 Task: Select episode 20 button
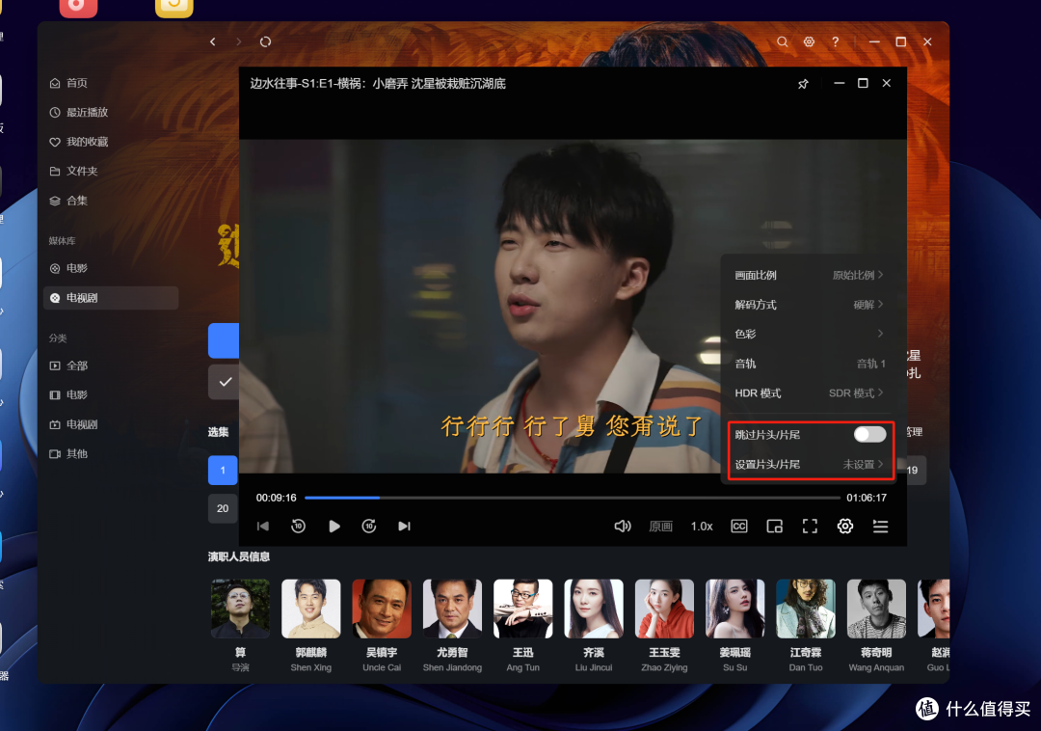(223, 508)
